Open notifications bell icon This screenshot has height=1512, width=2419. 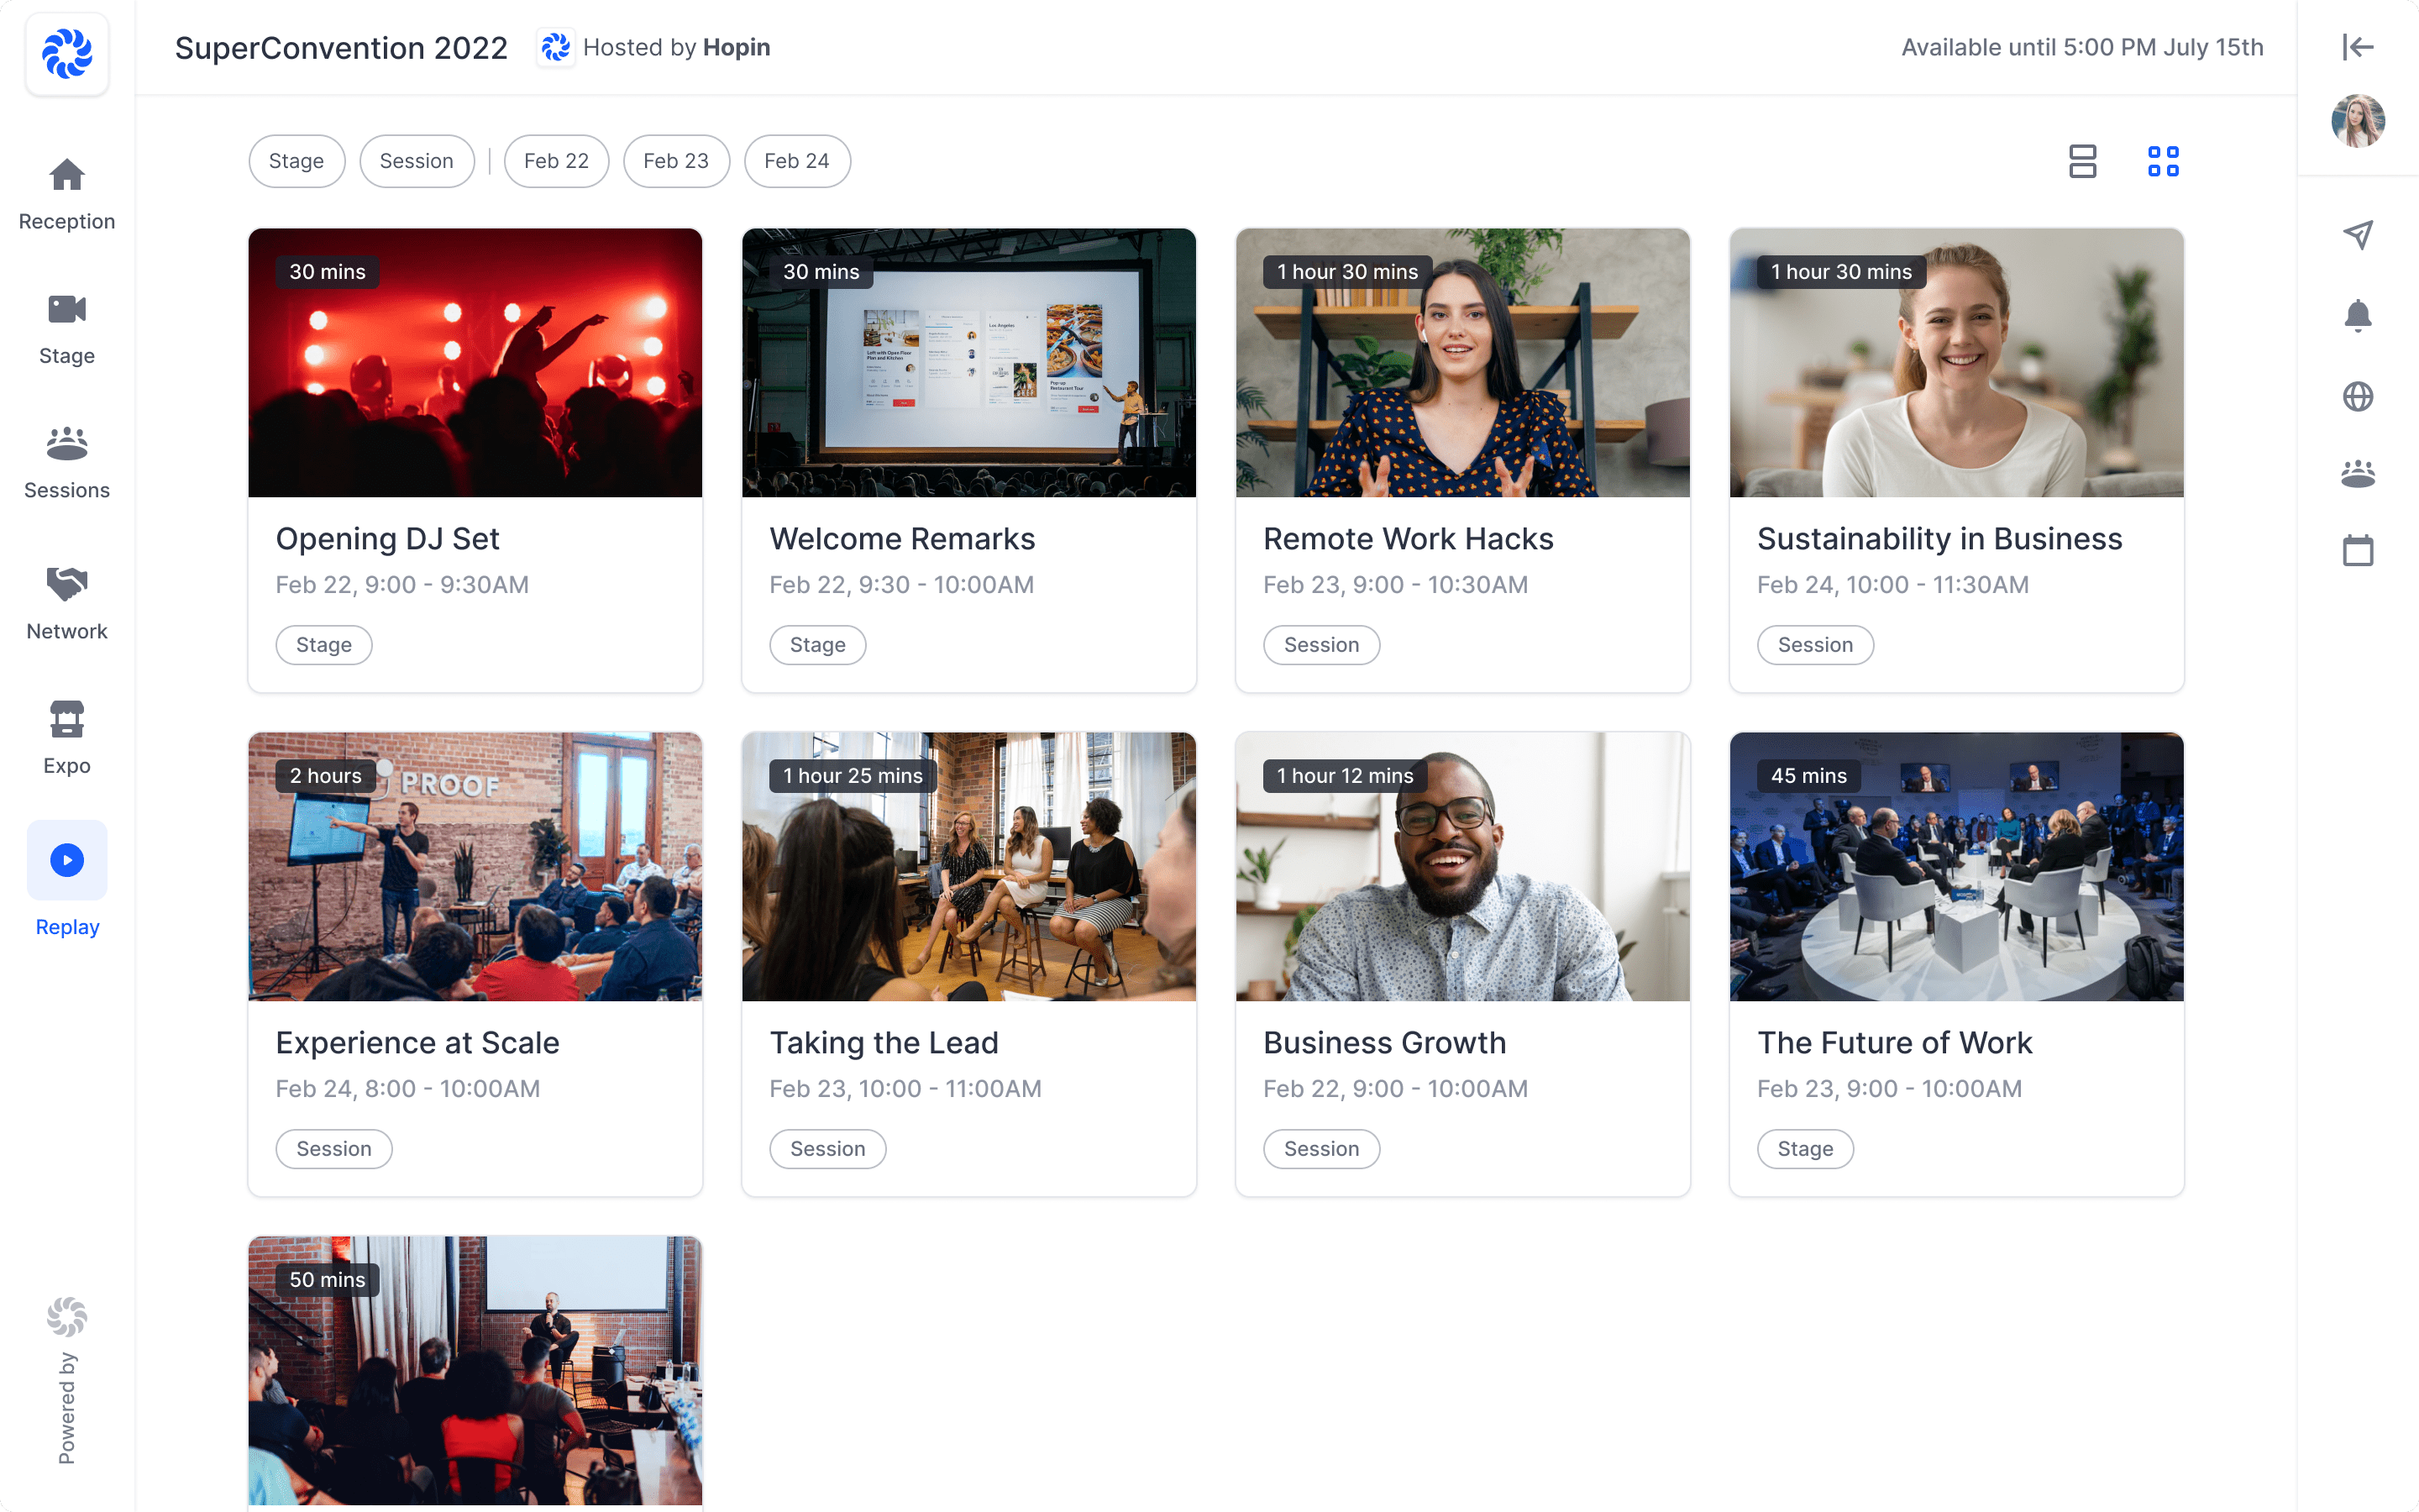(x=2357, y=316)
